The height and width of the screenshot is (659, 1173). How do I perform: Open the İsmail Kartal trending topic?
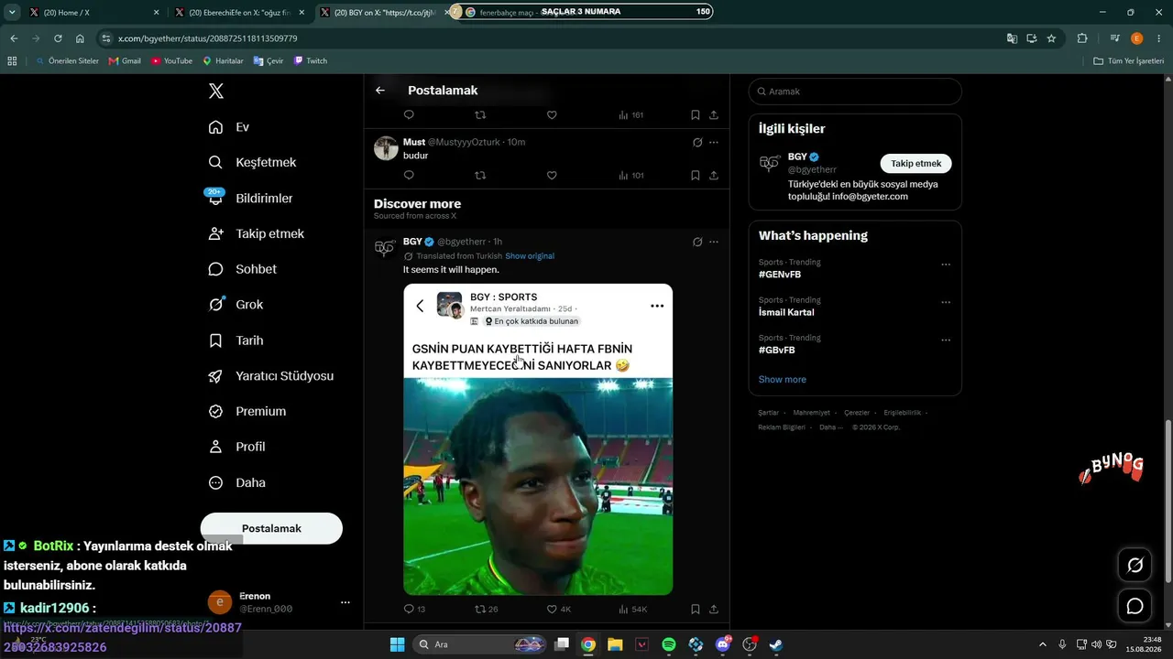click(x=786, y=312)
